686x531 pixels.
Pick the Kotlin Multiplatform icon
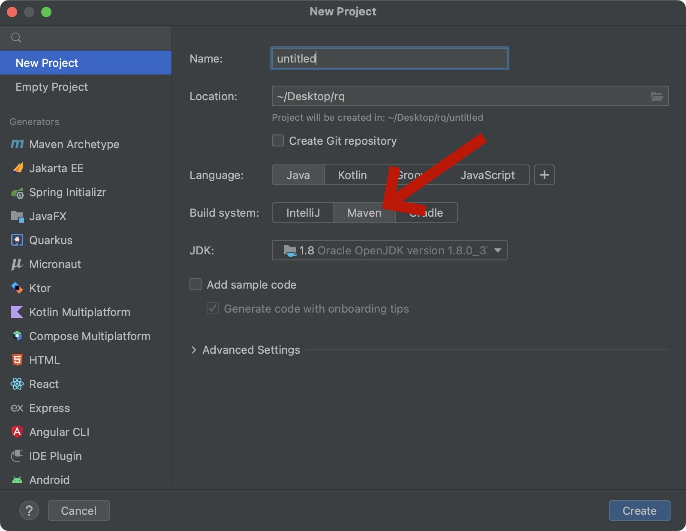[17, 312]
